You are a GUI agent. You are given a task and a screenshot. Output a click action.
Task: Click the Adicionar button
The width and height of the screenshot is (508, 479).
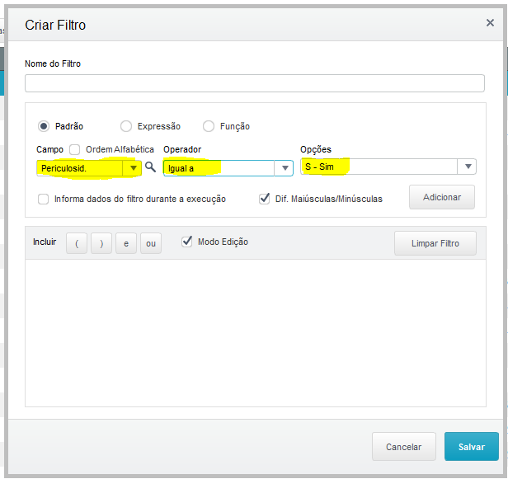tap(442, 197)
